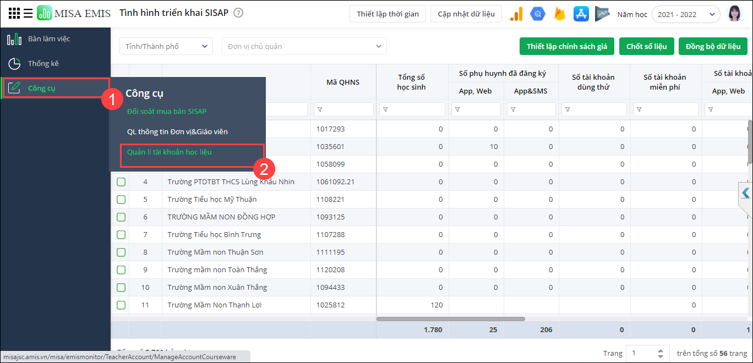Toggle the hamburger menu icon

point(28,14)
